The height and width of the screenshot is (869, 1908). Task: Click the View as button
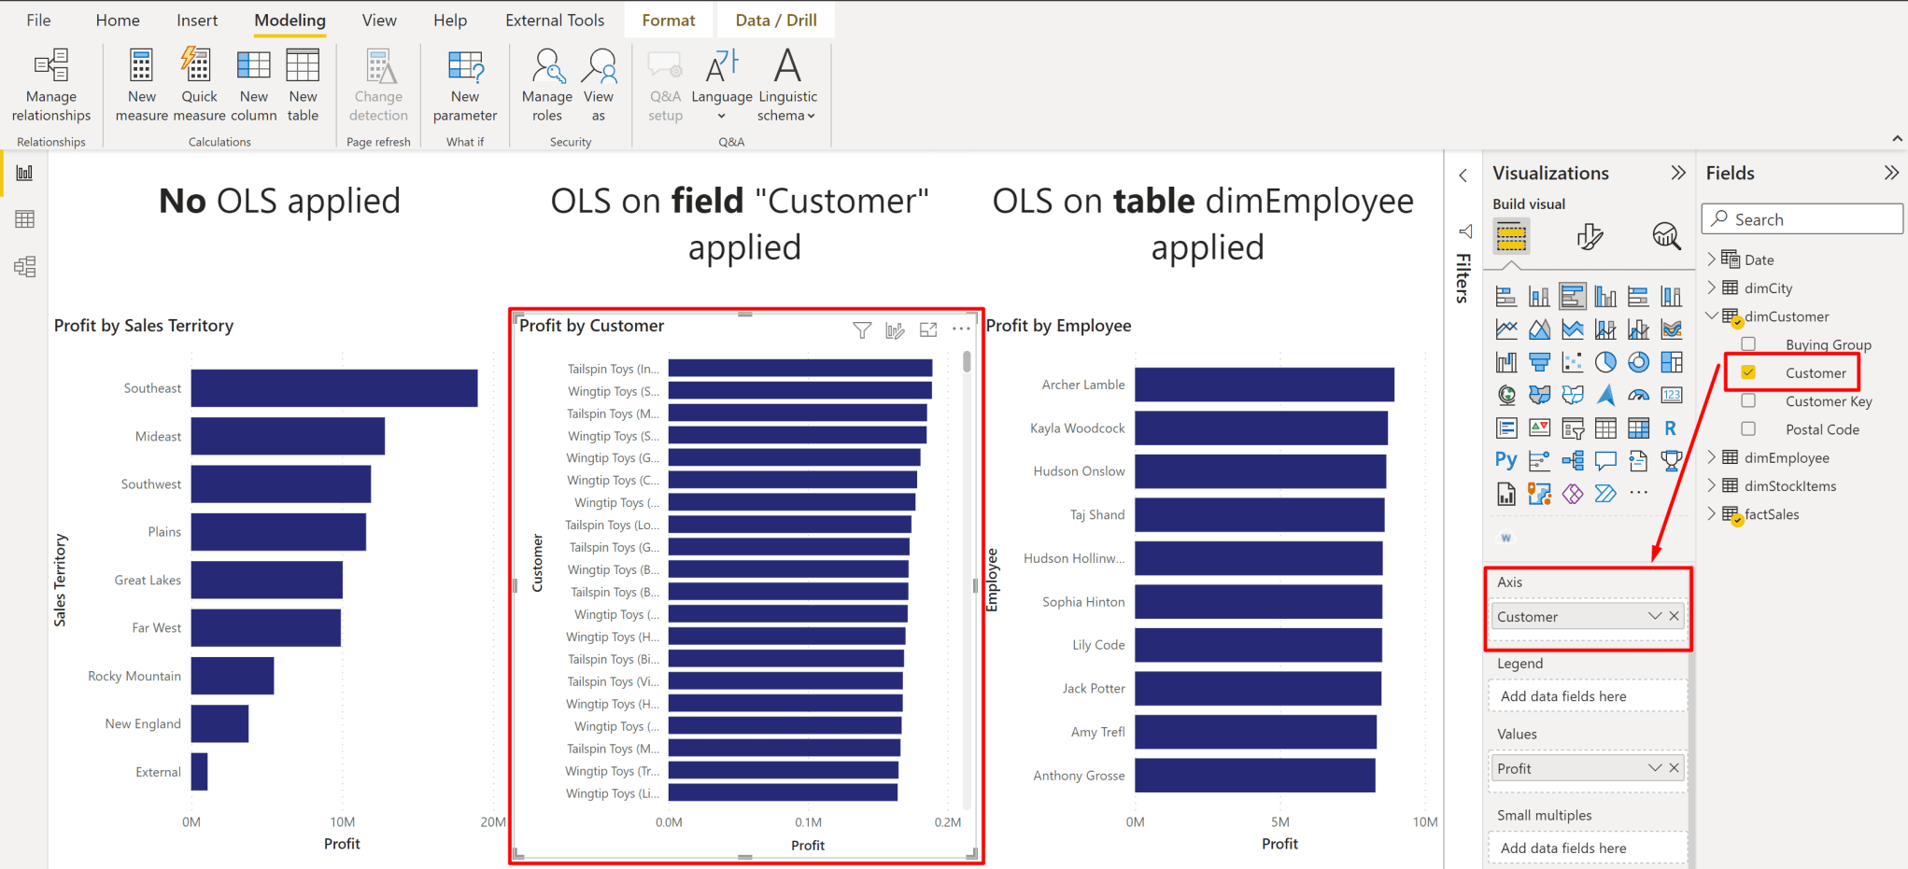coord(599,82)
